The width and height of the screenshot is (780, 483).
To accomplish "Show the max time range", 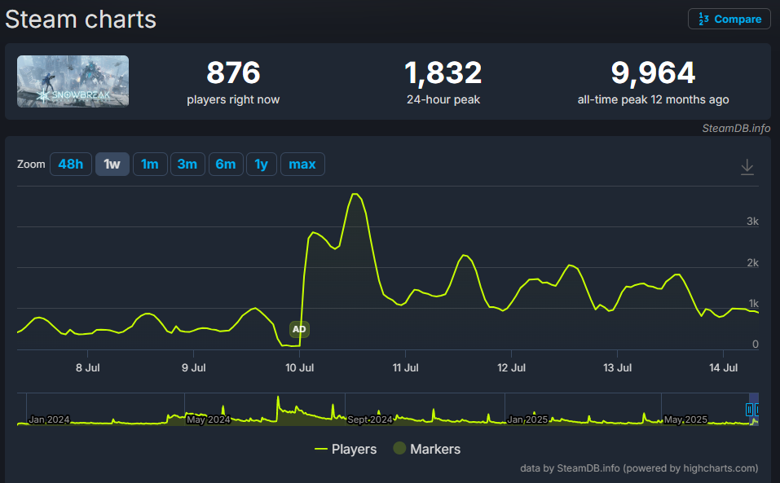I will pos(302,164).
